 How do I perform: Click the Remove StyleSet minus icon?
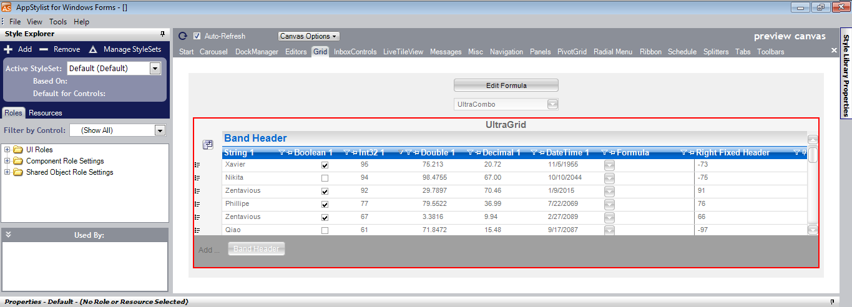tap(44, 49)
